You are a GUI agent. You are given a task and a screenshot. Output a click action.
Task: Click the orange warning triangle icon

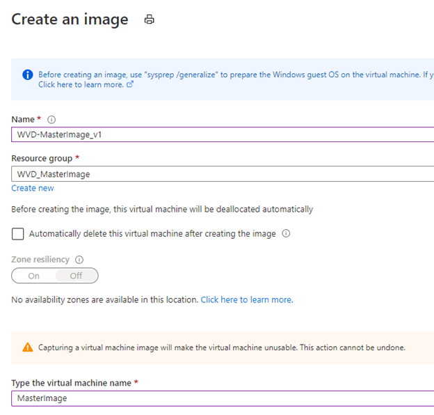[28, 347]
